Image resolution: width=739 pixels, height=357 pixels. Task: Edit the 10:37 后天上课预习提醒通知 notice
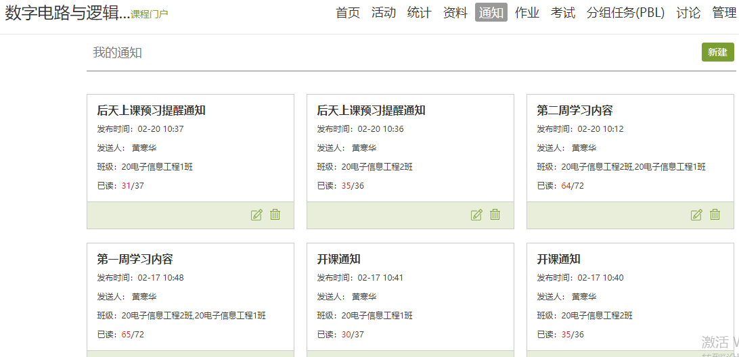(256, 215)
